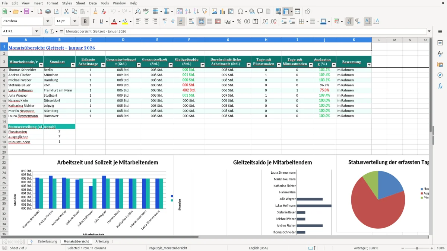
Task: Toggle Merge and Center Cells
Action: pyautogui.click(x=202, y=22)
